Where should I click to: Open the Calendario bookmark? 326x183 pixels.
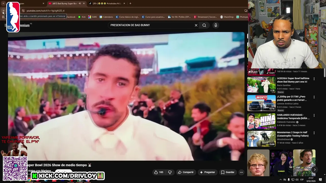[106, 17]
